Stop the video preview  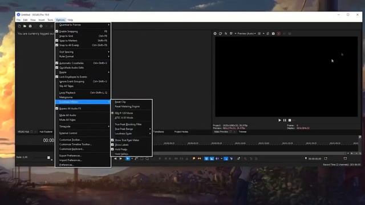[290, 120]
